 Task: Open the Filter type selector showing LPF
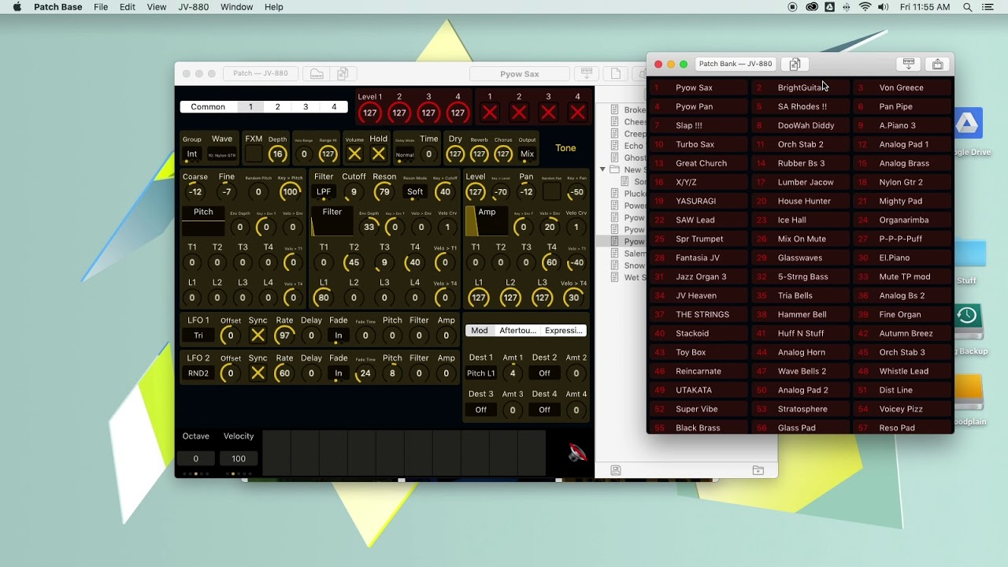(x=324, y=191)
